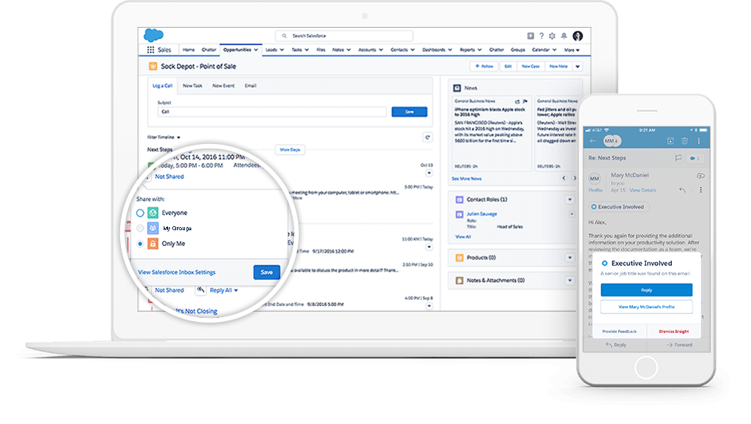
Task: Click the New Case button
Action: (530, 66)
